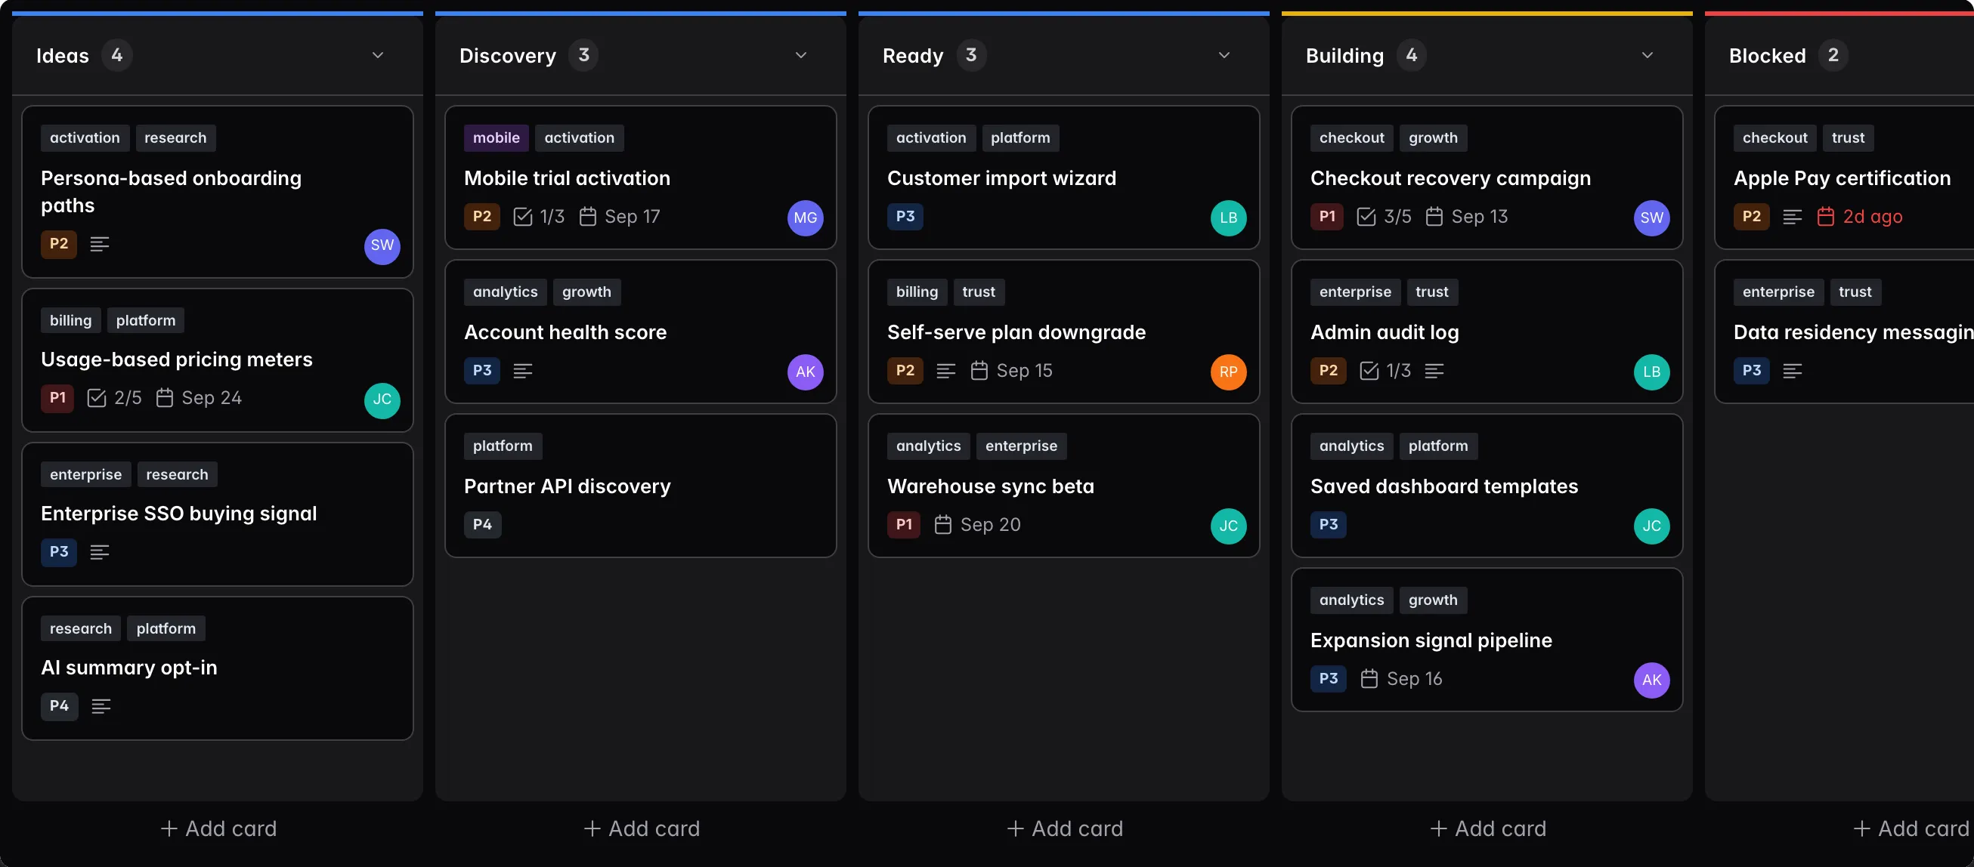The height and width of the screenshot is (867, 1974).
Task: Select the billing tag on Self-serve plan downgrade
Action: click(x=917, y=292)
